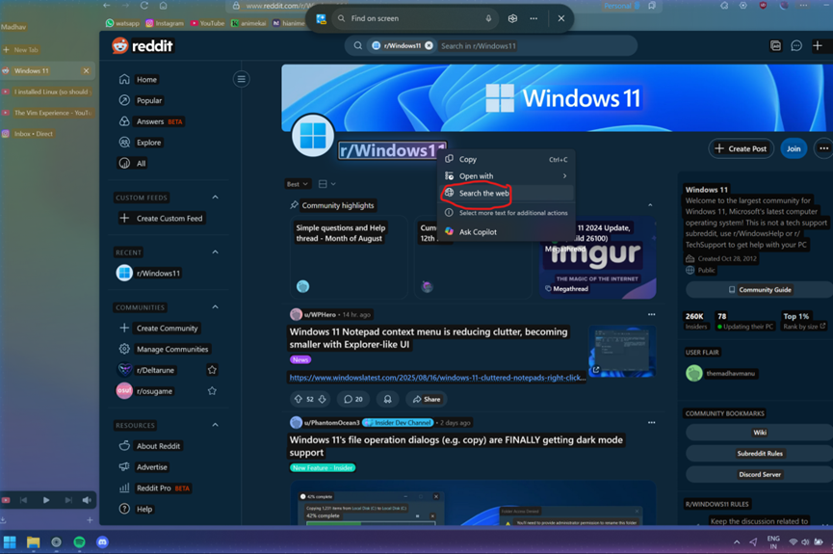The width and height of the screenshot is (833, 554).
Task: Open Popular feed in sidebar
Action: click(141, 100)
